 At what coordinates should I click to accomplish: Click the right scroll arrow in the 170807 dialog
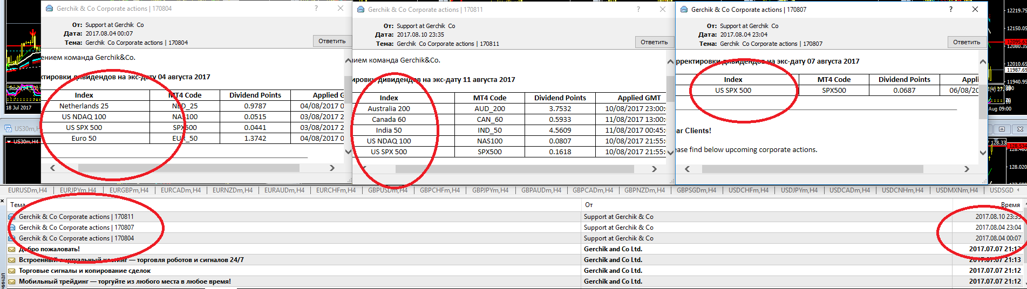click(x=967, y=169)
